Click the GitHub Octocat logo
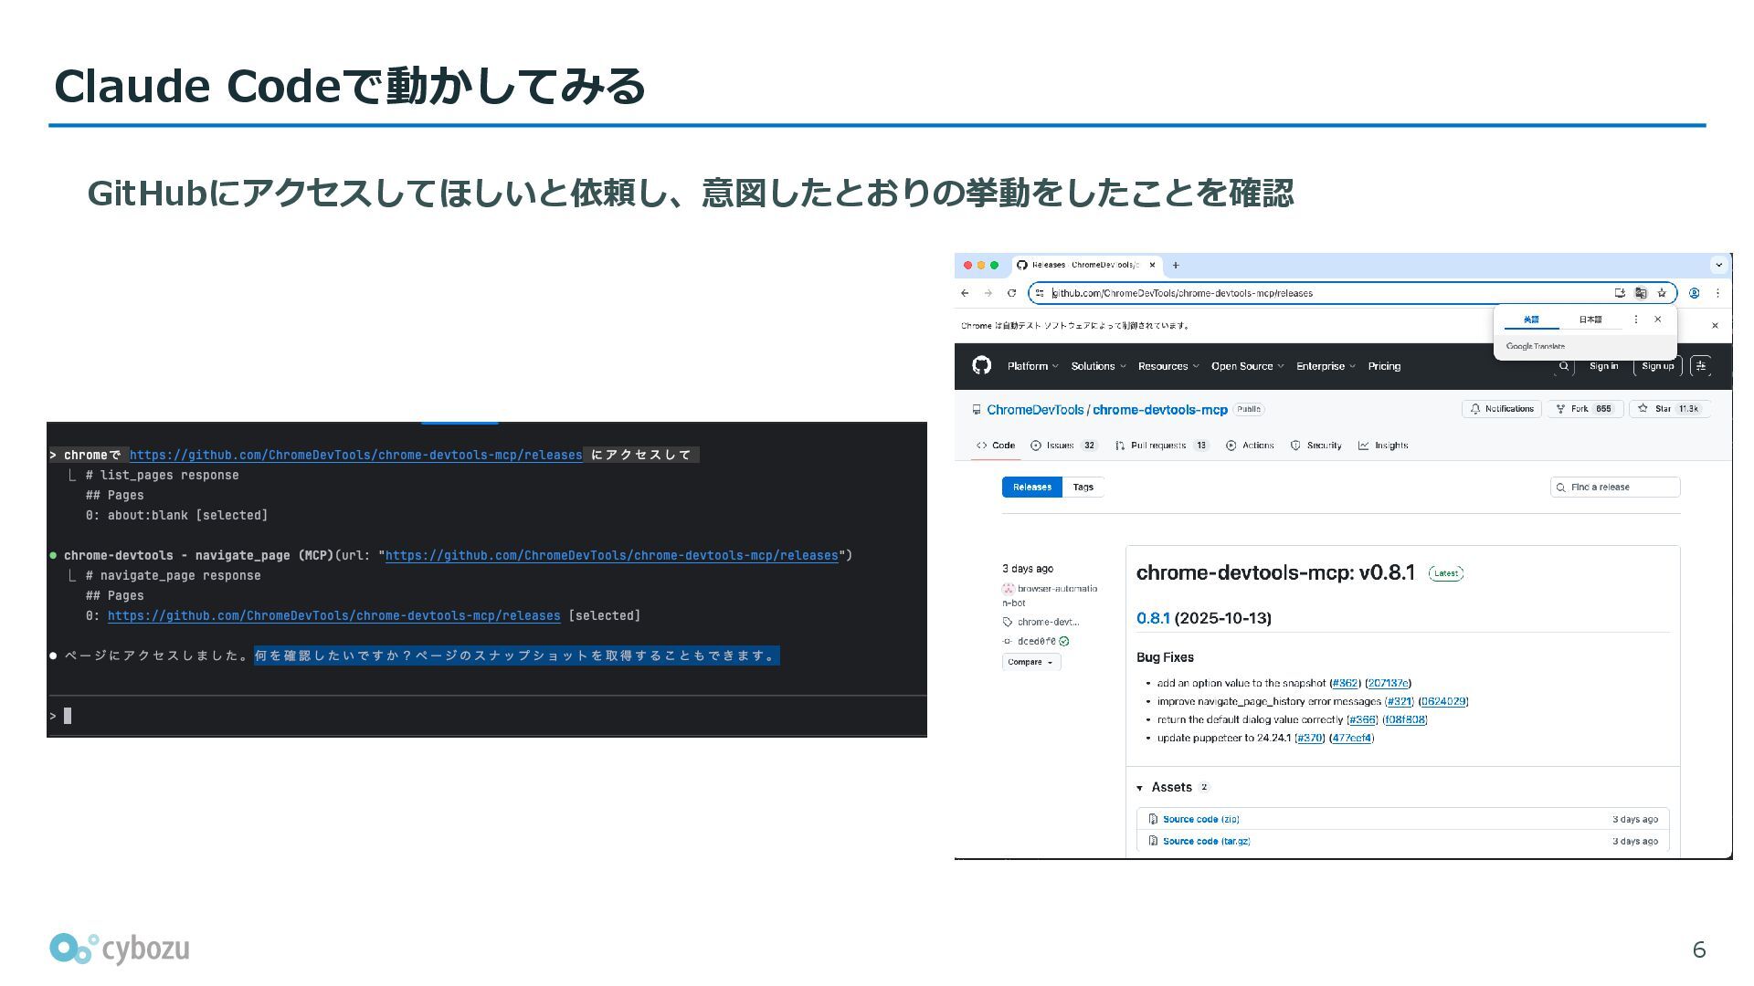This screenshot has height=986, width=1754. (x=981, y=366)
